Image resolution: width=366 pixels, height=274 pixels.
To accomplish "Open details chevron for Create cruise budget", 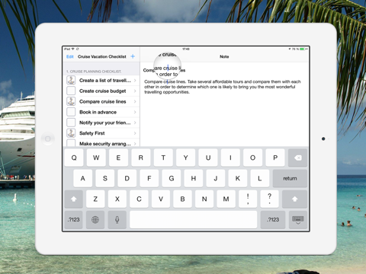I will coord(135,91).
